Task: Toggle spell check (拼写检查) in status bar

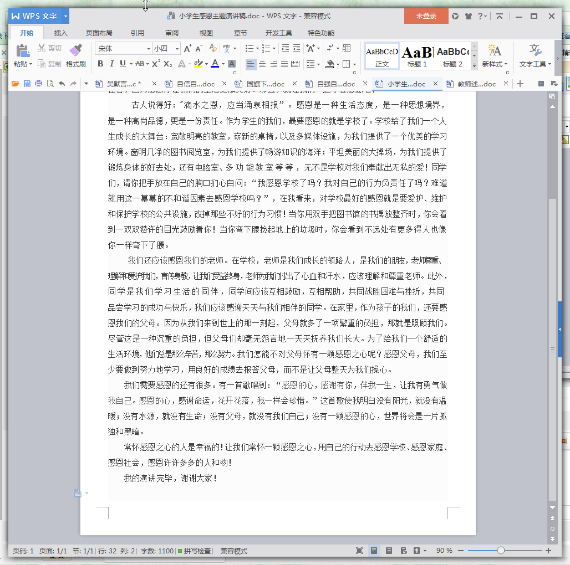Action: tap(194, 551)
